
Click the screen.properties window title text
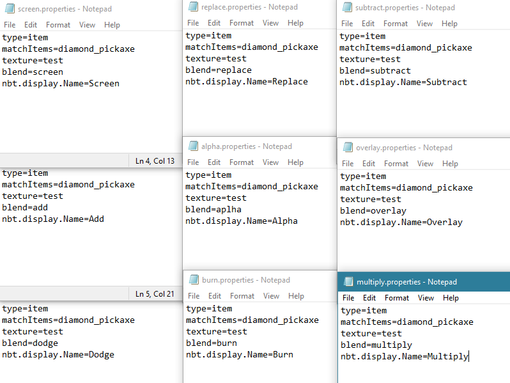tap(65, 9)
